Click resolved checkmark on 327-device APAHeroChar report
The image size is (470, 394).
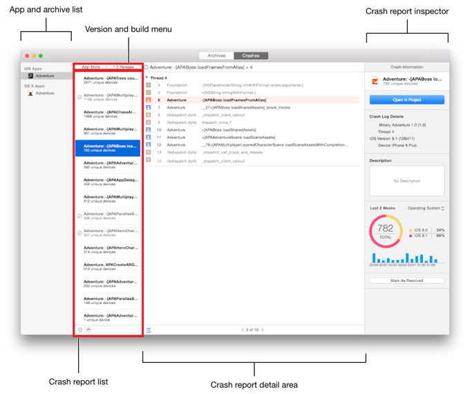79,233
